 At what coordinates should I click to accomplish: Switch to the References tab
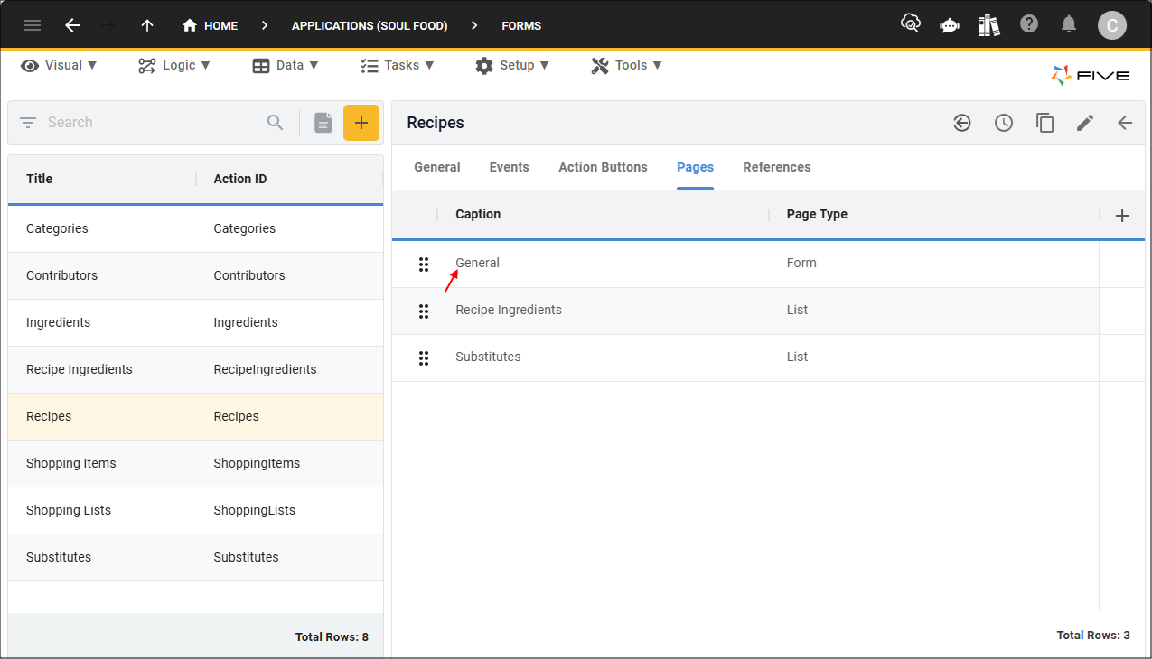777,167
